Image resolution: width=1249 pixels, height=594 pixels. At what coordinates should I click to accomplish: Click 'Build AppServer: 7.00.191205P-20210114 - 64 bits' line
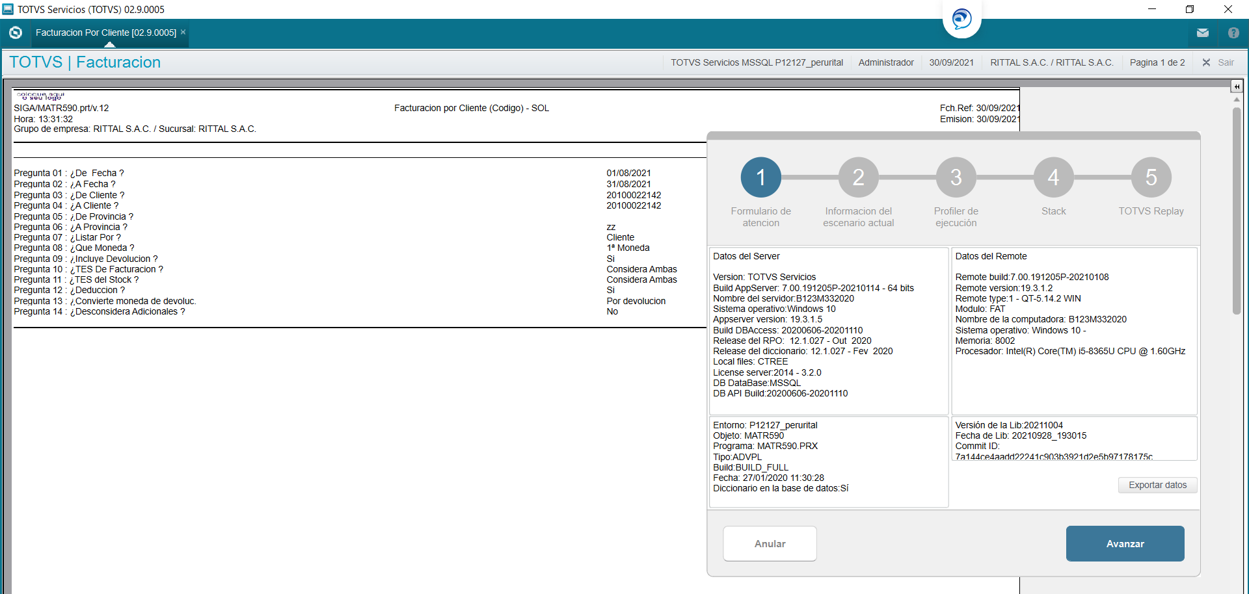(813, 288)
